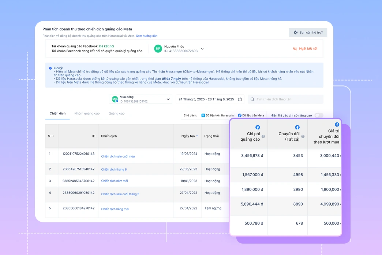Image resolution: width=382 pixels, height=255 pixels.
Task: Open the calendar icon in date range
Action: [240, 99]
